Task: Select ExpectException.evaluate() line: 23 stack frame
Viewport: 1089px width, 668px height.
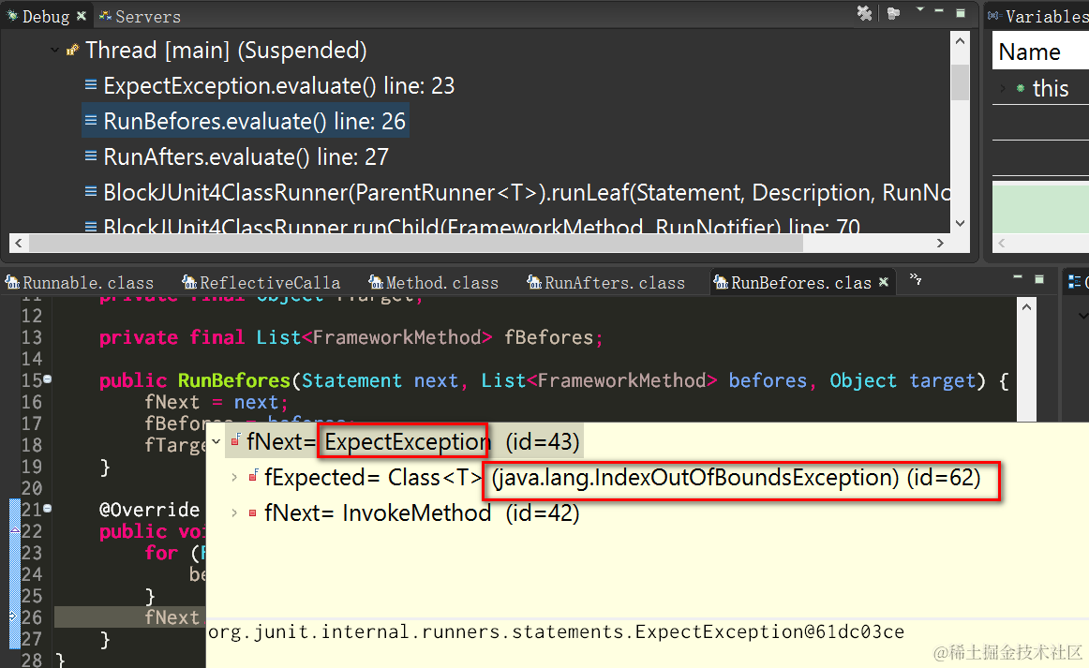Action: 278,86
